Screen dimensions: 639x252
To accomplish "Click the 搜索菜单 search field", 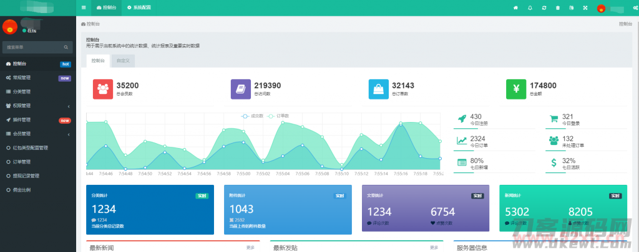I will tap(34, 47).
